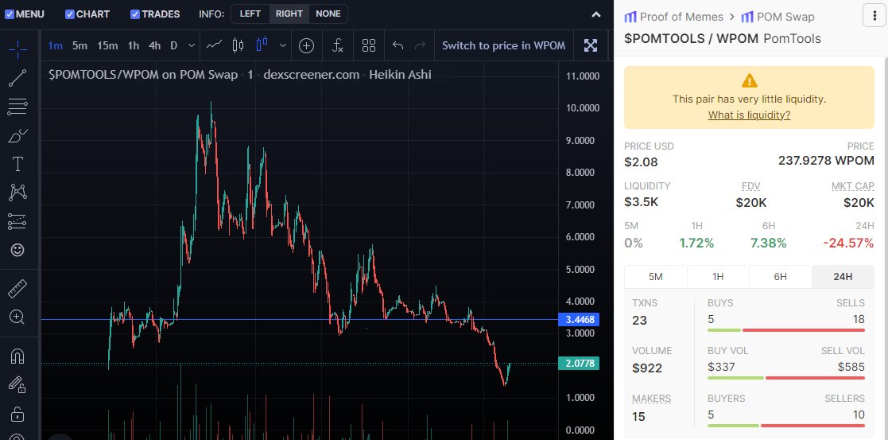The height and width of the screenshot is (440, 888).
Task: Click the $POMTOOLS/WPOM chart title legend
Action: [239, 74]
